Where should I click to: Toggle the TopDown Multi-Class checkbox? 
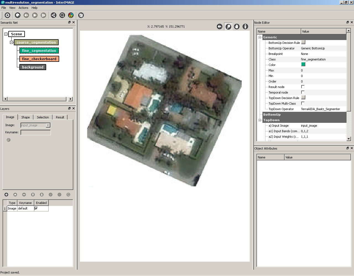(303, 103)
